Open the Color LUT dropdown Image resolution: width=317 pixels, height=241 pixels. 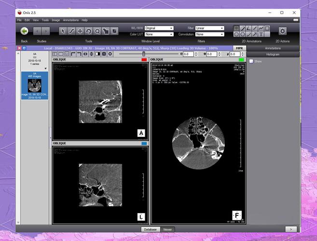coord(159,34)
